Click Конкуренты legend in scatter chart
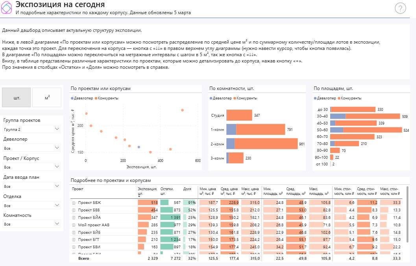 (106, 98)
